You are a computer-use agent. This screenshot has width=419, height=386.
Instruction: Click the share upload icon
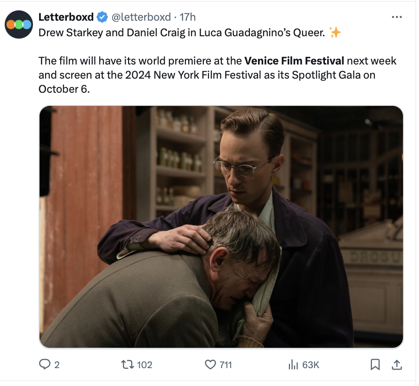397,365
